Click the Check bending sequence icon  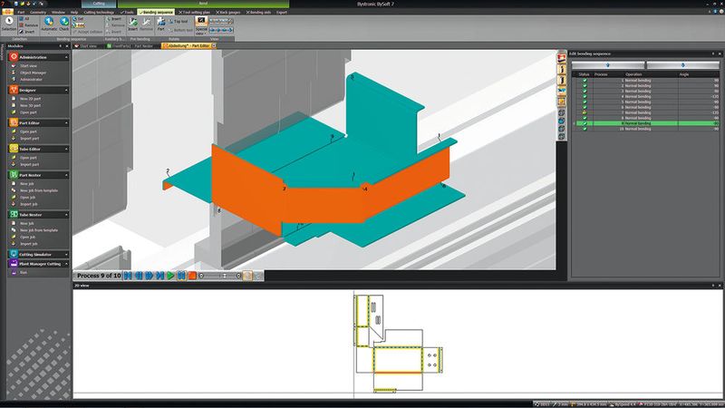click(66, 24)
